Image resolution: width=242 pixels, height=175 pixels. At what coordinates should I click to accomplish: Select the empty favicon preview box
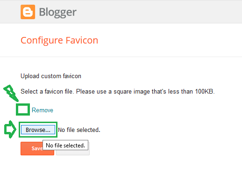pos(23,109)
